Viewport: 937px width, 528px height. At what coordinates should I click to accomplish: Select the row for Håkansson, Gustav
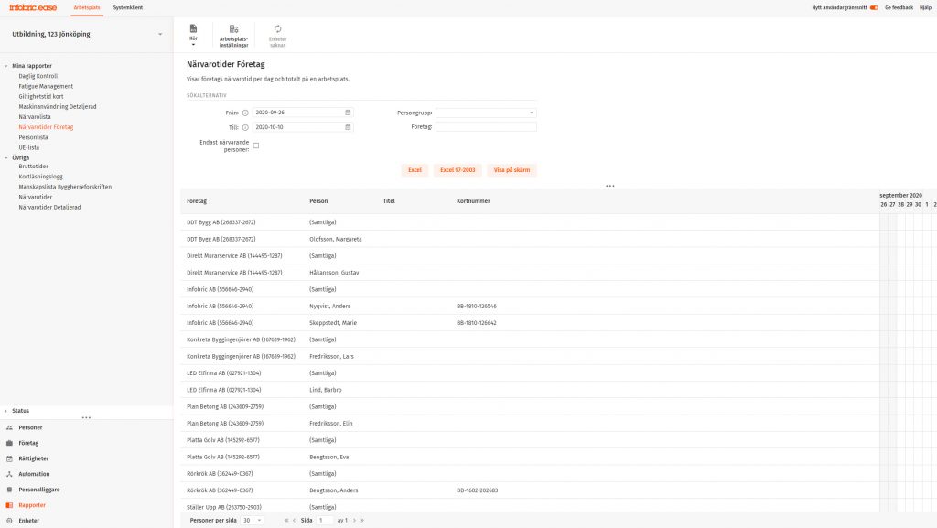[x=530, y=273]
